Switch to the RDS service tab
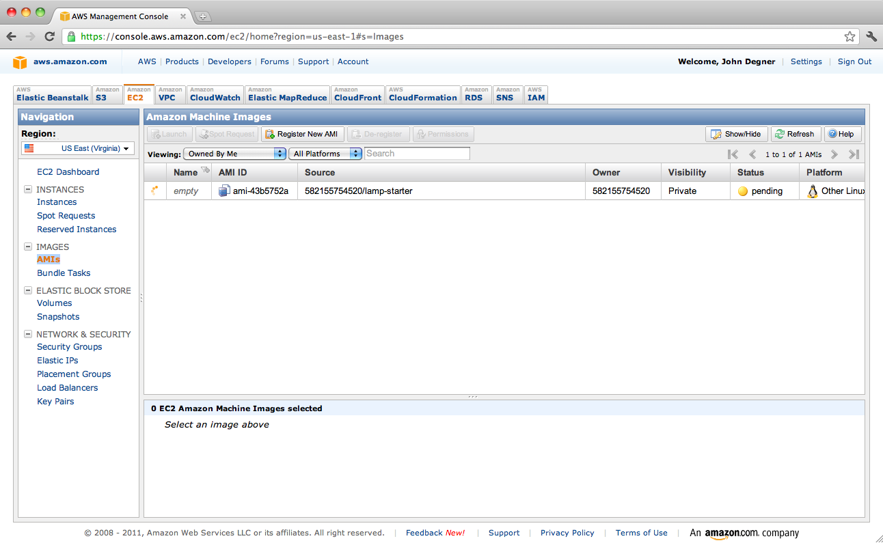The image size is (883, 543). (x=476, y=94)
